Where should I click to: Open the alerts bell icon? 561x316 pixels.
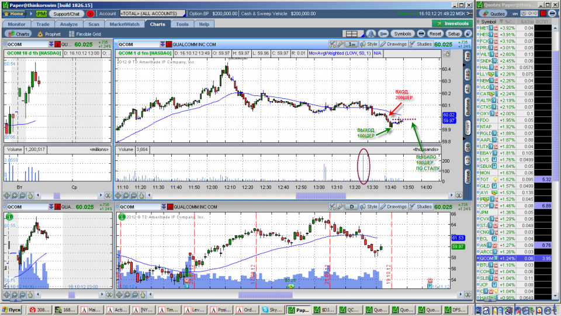[x=371, y=34]
